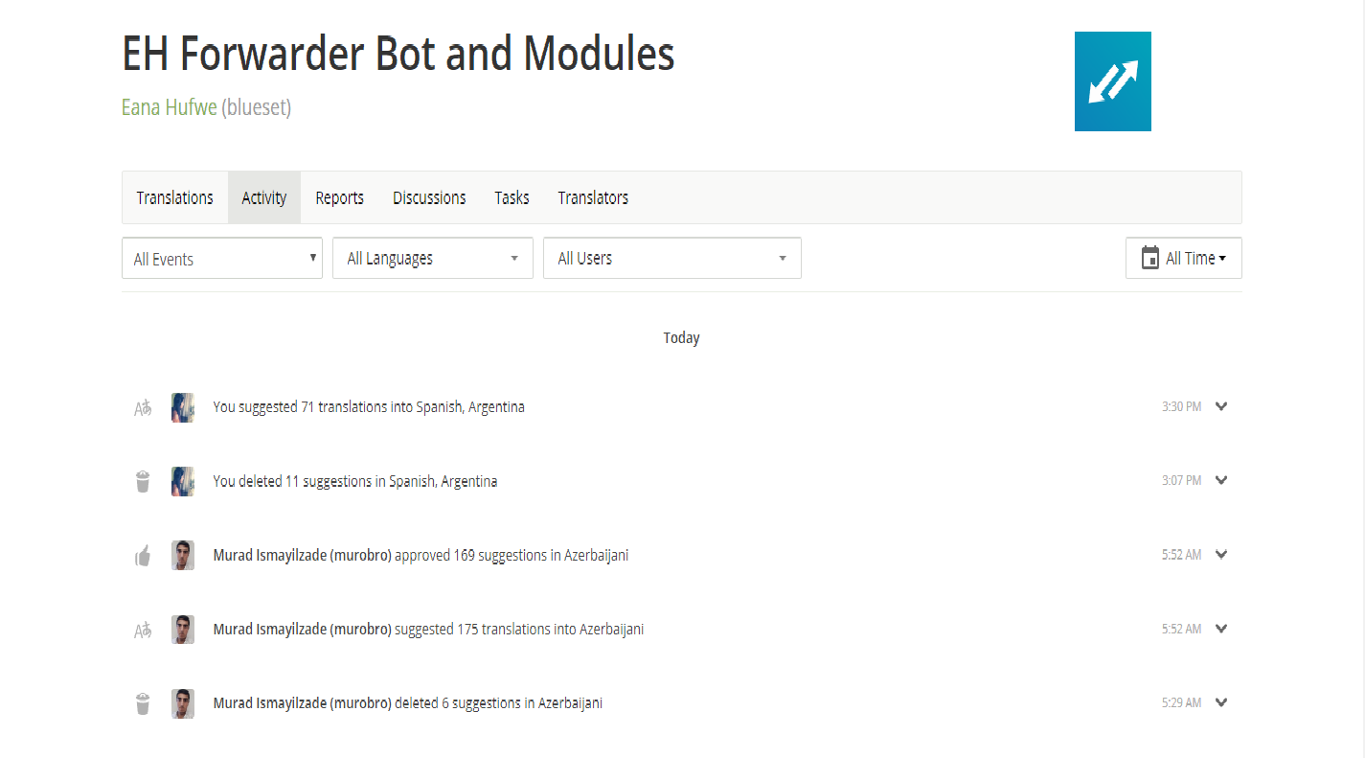Switch to the Translations tab
Screen dimensions: 1365x758
tap(174, 197)
